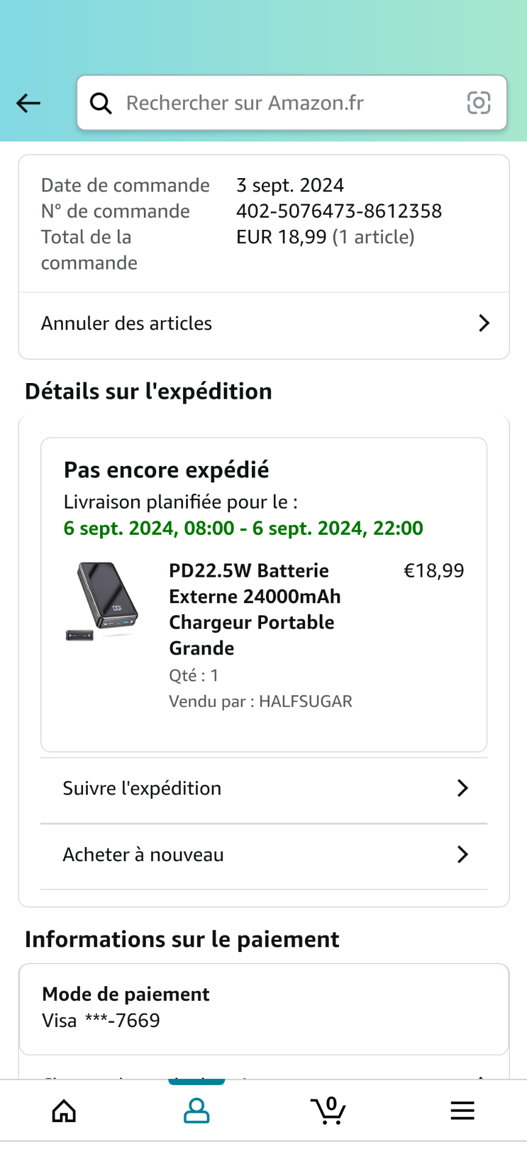Open Suivre l'expédition
This screenshot has width=527, height=1171.
pos(142,789)
